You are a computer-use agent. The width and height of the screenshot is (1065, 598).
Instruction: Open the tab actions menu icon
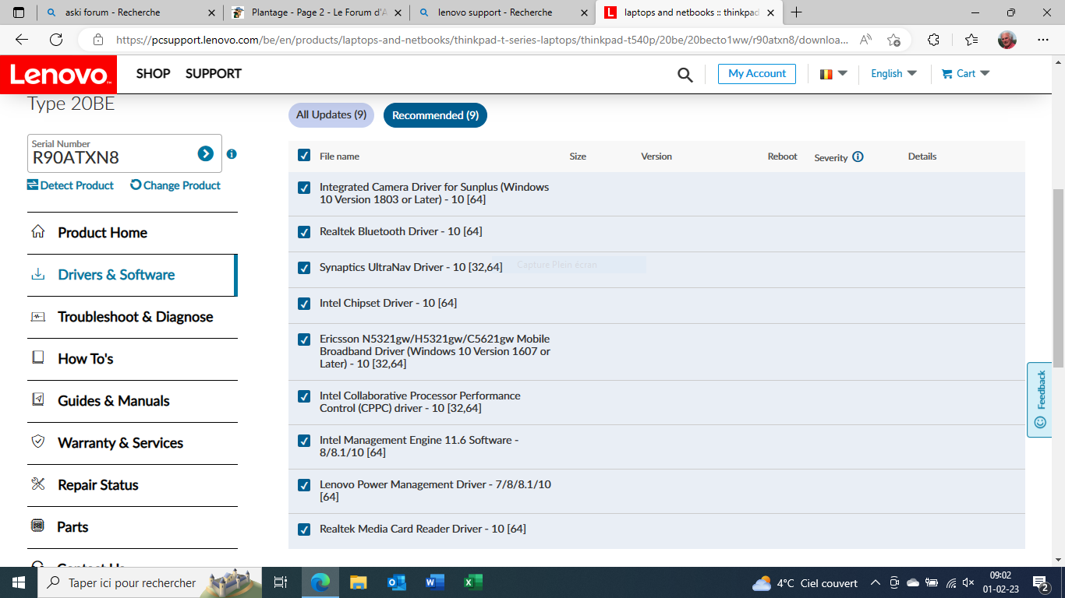pos(19,12)
